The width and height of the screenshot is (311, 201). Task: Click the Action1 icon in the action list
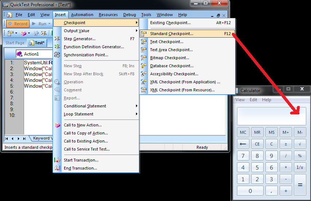click(19, 54)
